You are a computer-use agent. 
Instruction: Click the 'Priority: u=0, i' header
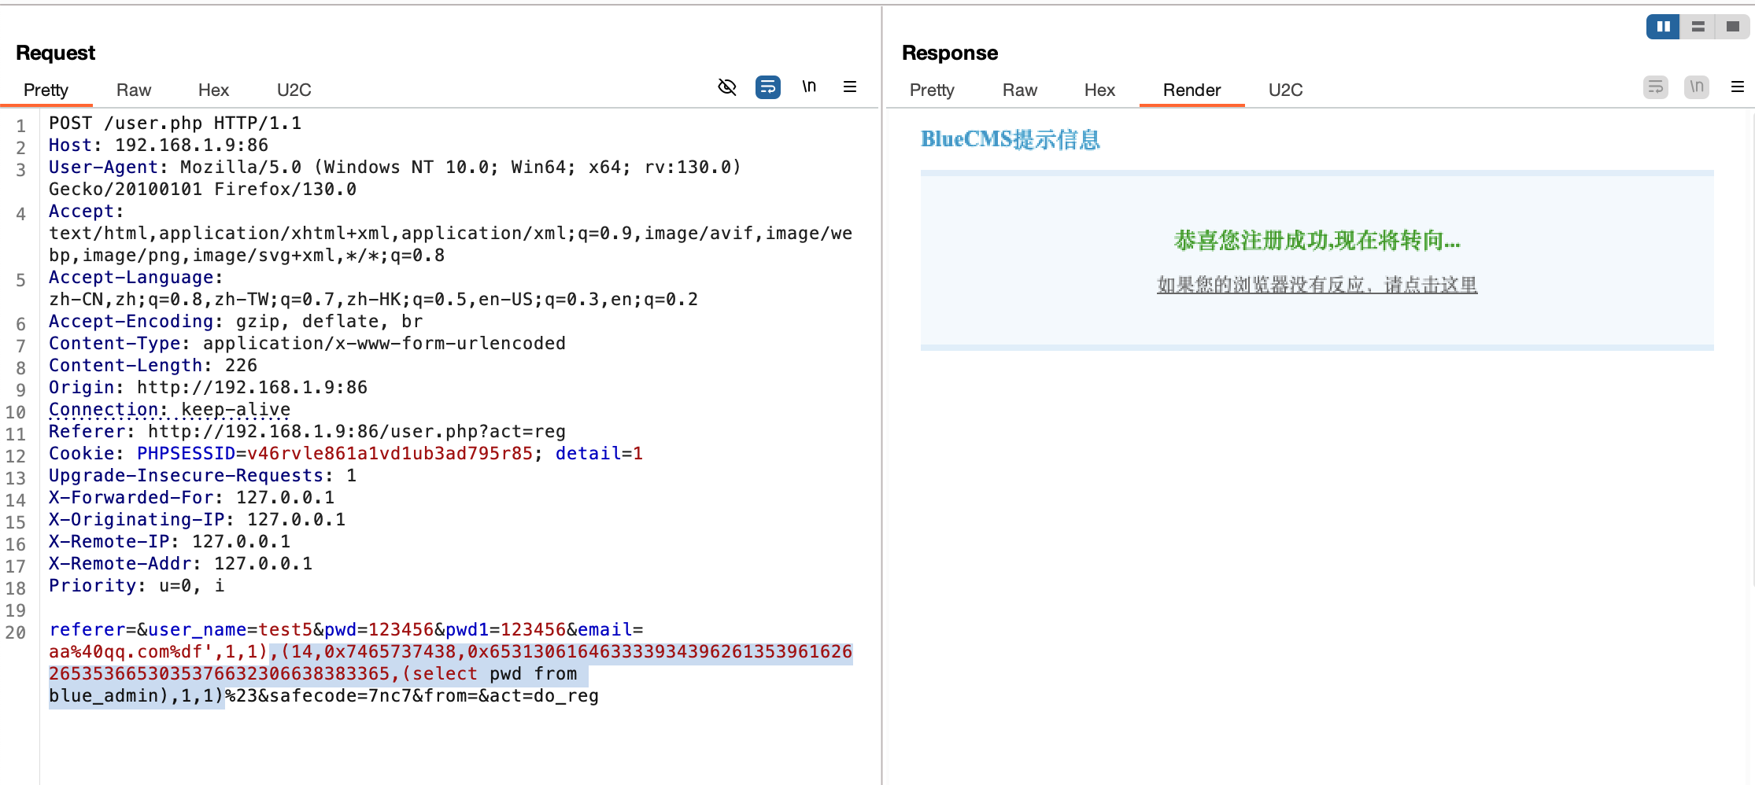[136, 586]
